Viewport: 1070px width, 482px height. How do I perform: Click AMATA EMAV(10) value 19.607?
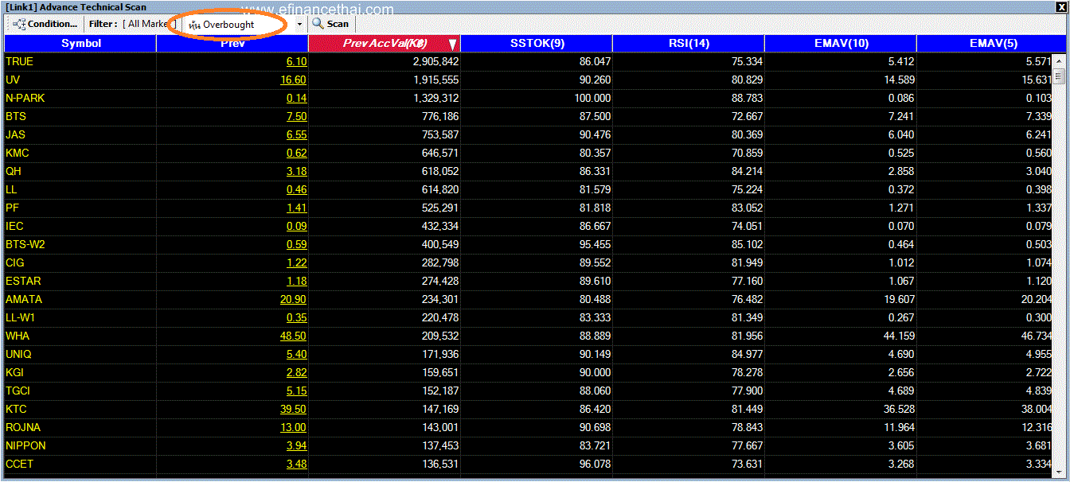point(900,299)
